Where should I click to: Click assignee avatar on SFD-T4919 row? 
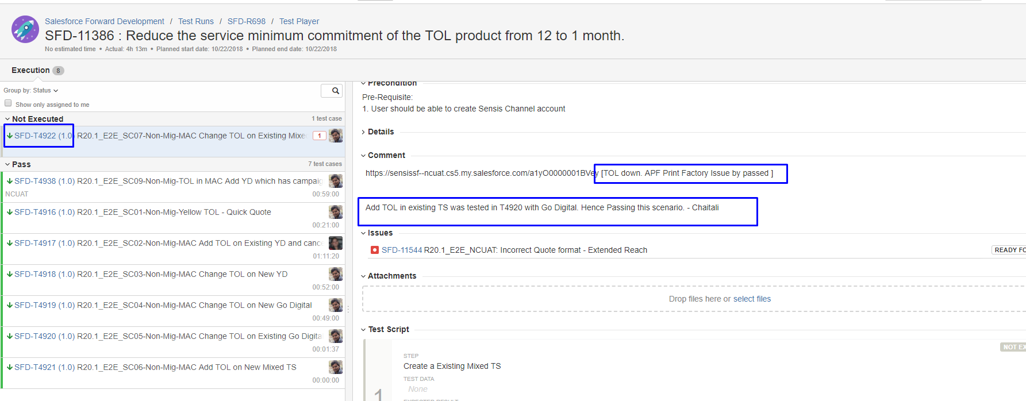(x=336, y=305)
